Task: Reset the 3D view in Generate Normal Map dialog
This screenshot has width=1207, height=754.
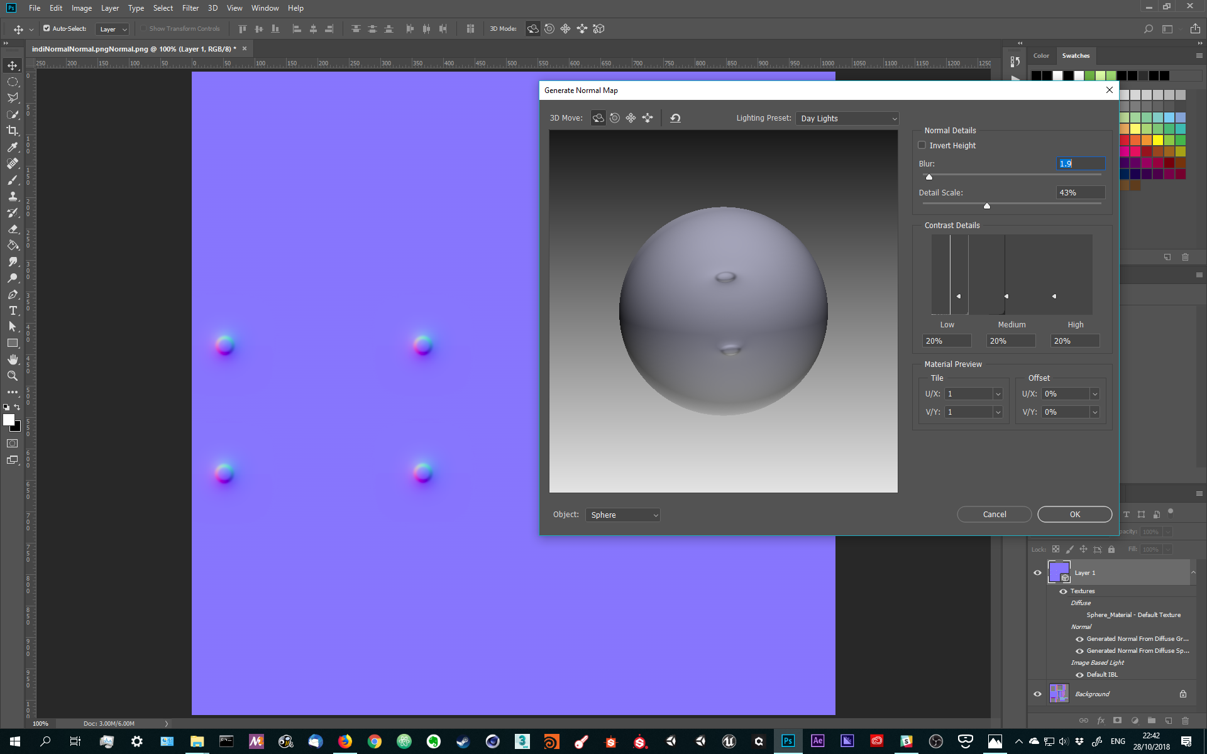Action: coord(675,117)
